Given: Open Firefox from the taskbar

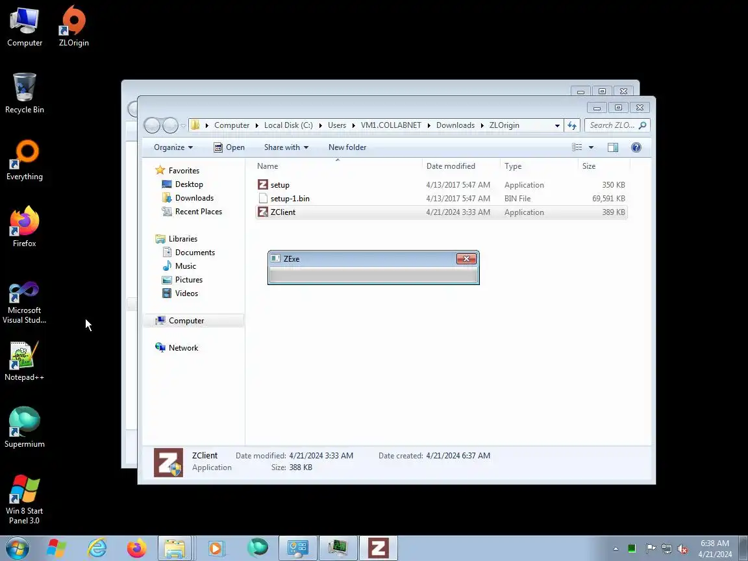Looking at the screenshot, I should pos(137,548).
